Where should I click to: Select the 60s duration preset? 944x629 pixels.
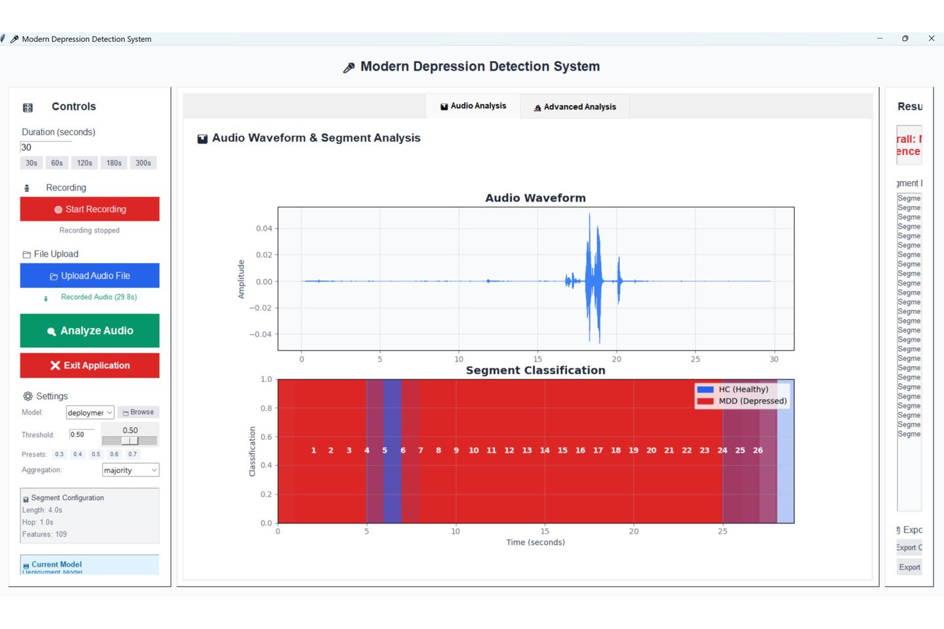(x=57, y=163)
